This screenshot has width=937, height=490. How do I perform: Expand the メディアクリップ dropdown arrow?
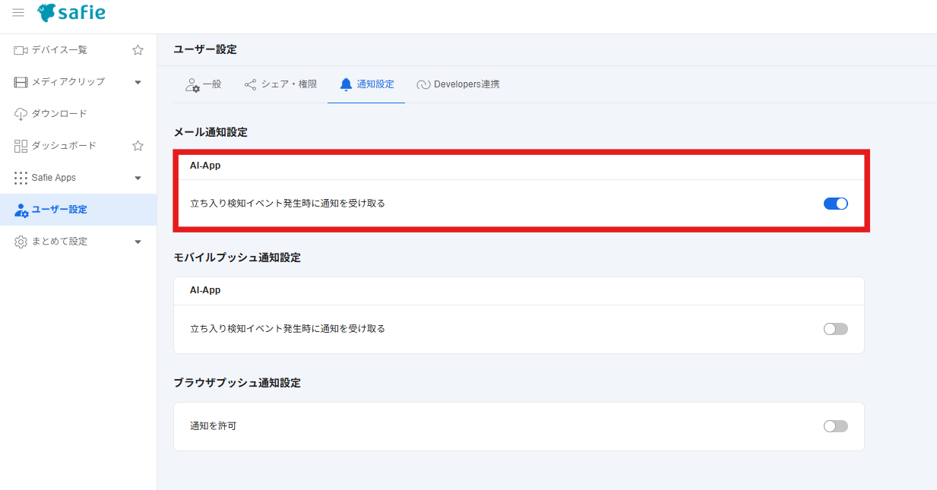(x=138, y=82)
